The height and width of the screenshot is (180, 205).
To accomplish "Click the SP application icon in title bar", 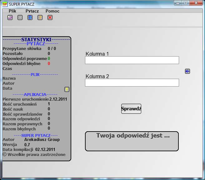I will [5, 4].
